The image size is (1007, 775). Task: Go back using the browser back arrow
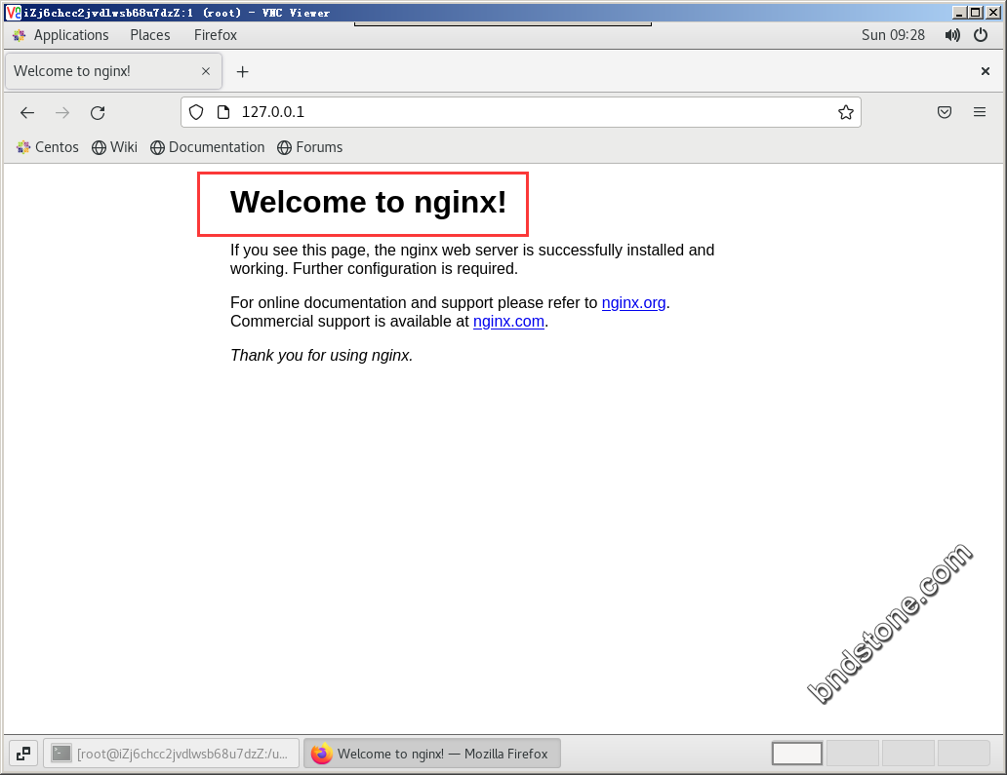(x=27, y=113)
